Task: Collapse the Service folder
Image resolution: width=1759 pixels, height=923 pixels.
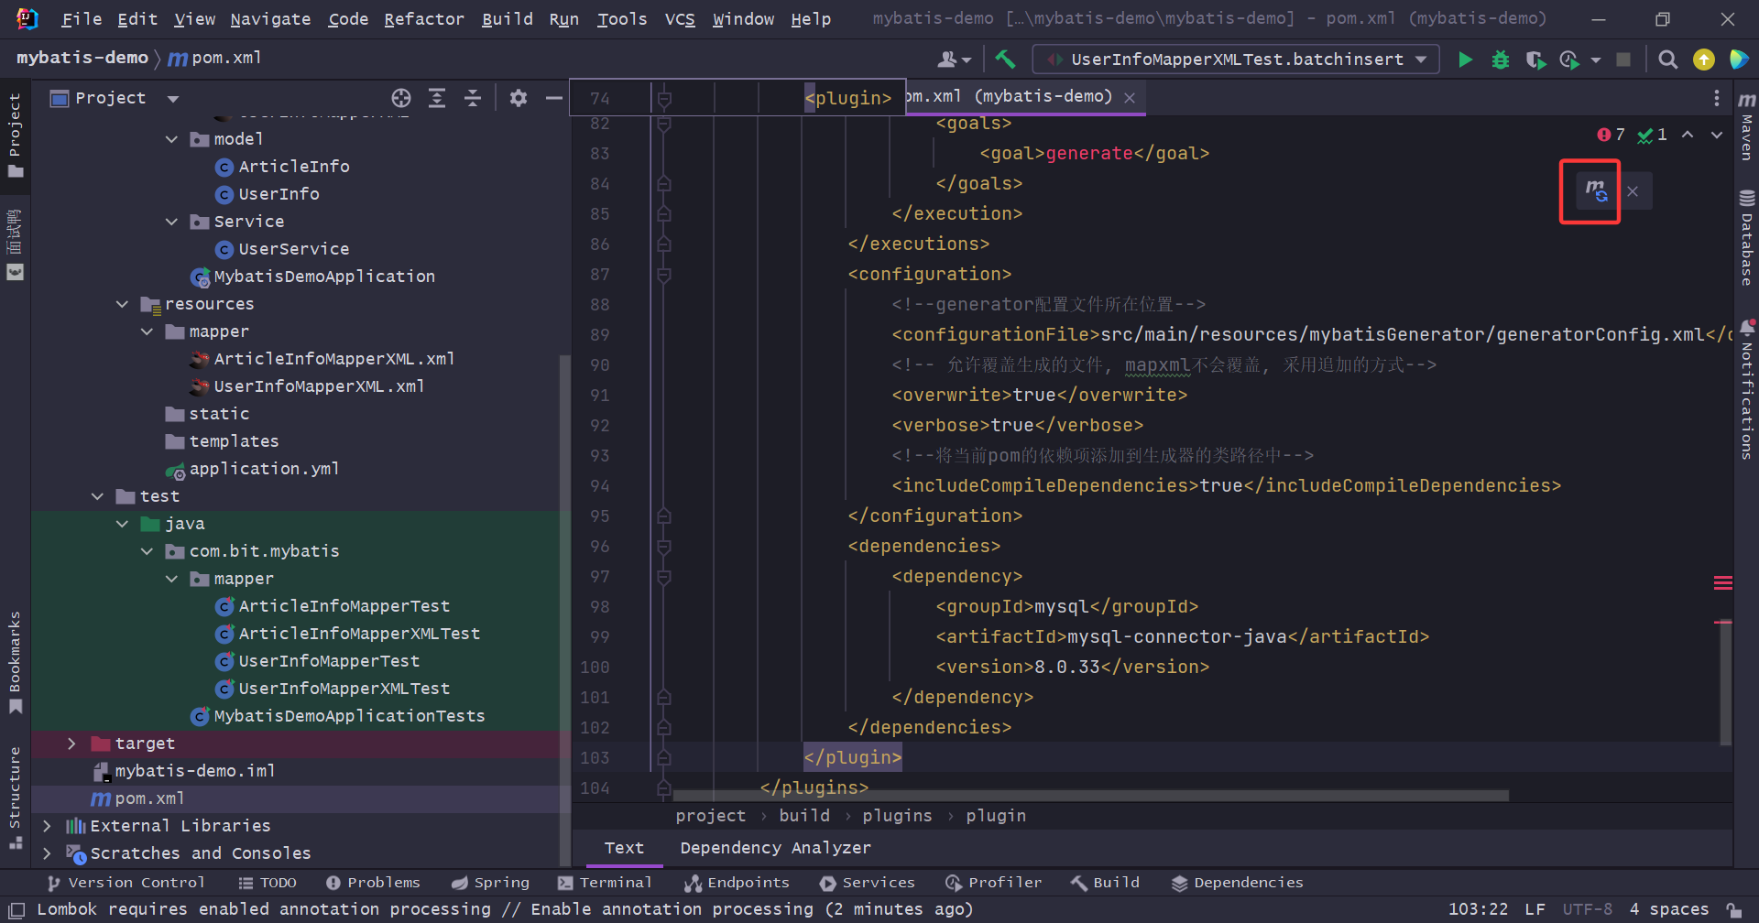Action: coord(171,222)
